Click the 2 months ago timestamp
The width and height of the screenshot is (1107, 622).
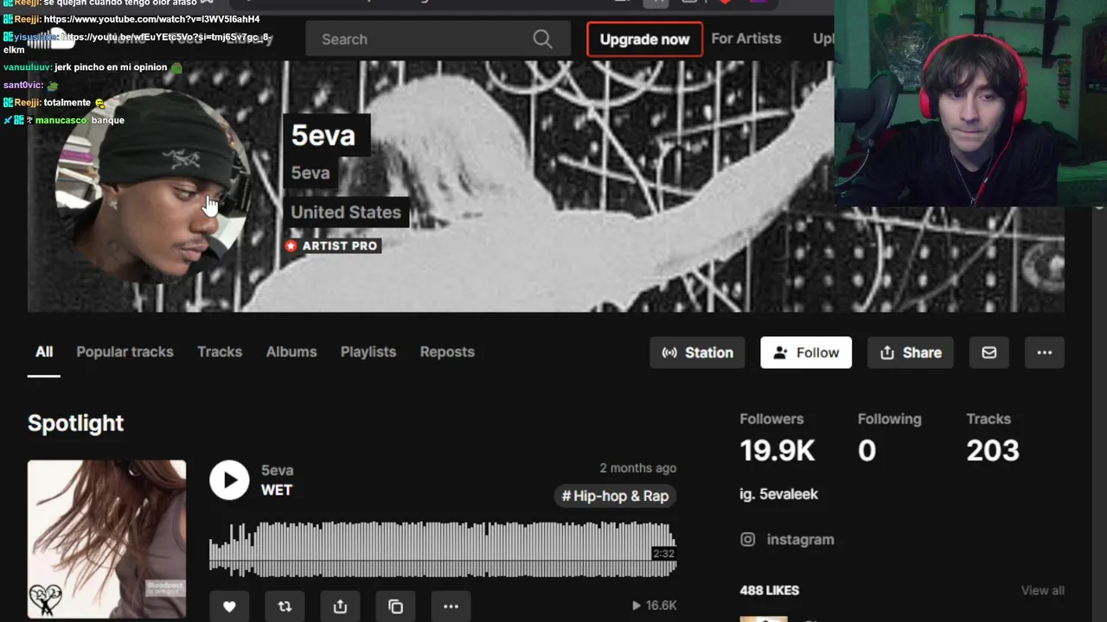coord(638,467)
